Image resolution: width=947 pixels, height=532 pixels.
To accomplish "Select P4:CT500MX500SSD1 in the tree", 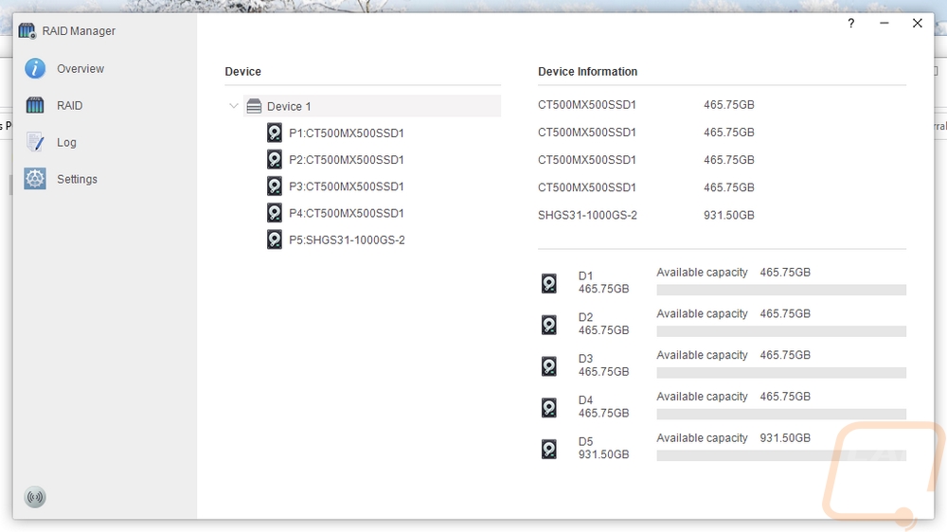I will tap(346, 213).
